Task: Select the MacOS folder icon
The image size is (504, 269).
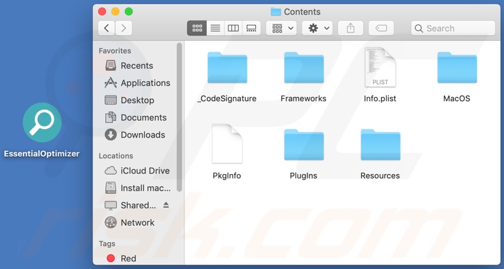Action: tap(457, 68)
